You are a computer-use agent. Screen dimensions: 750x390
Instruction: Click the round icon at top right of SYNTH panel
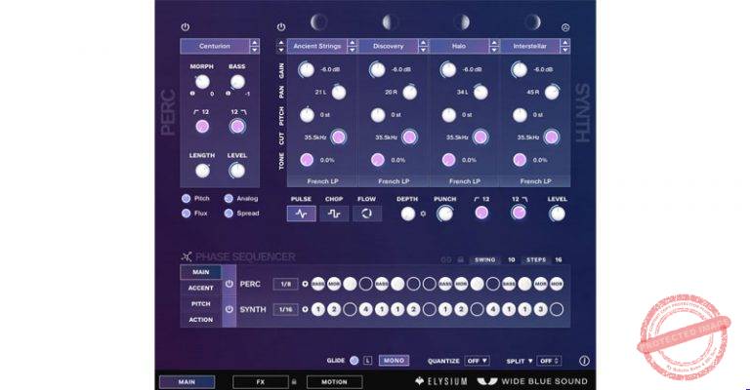[x=565, y=27]
